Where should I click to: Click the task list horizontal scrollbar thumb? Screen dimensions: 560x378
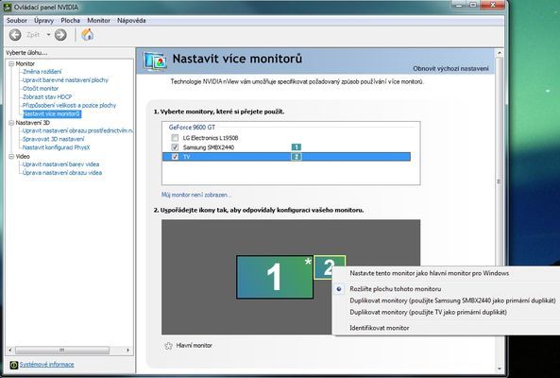pyautogui.click(x=62, y=351)
